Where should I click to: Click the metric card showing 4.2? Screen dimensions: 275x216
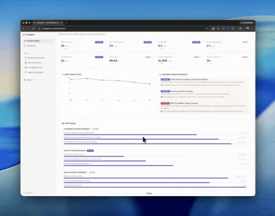pyautogui.click(x=179, y=45)
